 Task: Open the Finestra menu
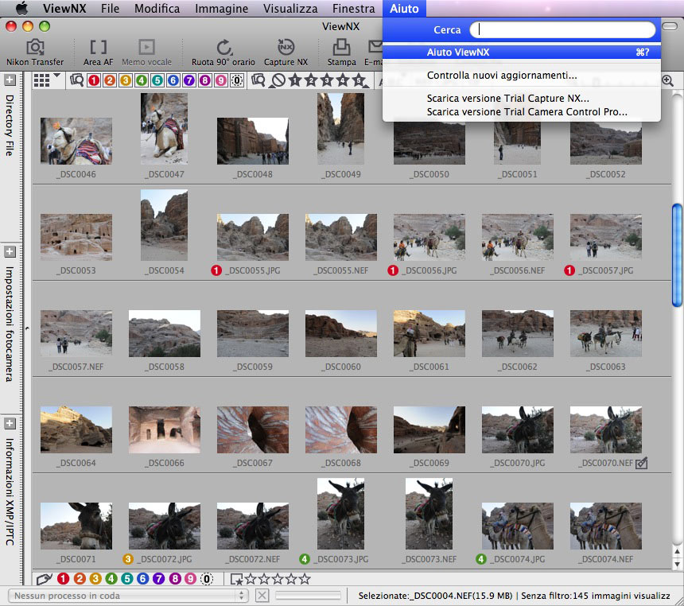pos(353,8)
